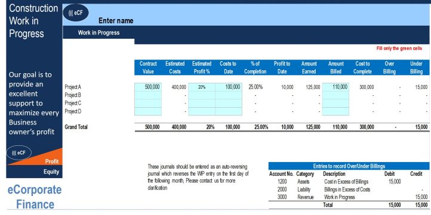Click the Project D row label
This screenshot has height=215, width=431.
(73, 111)
